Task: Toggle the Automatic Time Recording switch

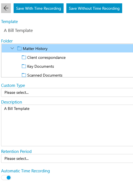Action: pyautogui.click(x=6, y=178)
